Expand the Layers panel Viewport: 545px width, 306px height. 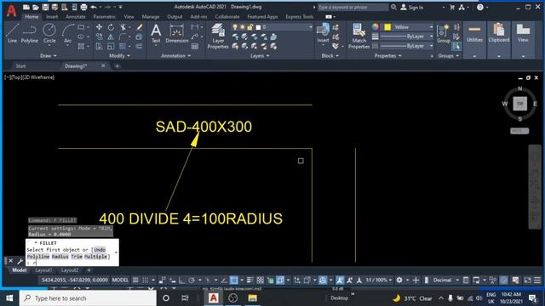pos(260,55)
